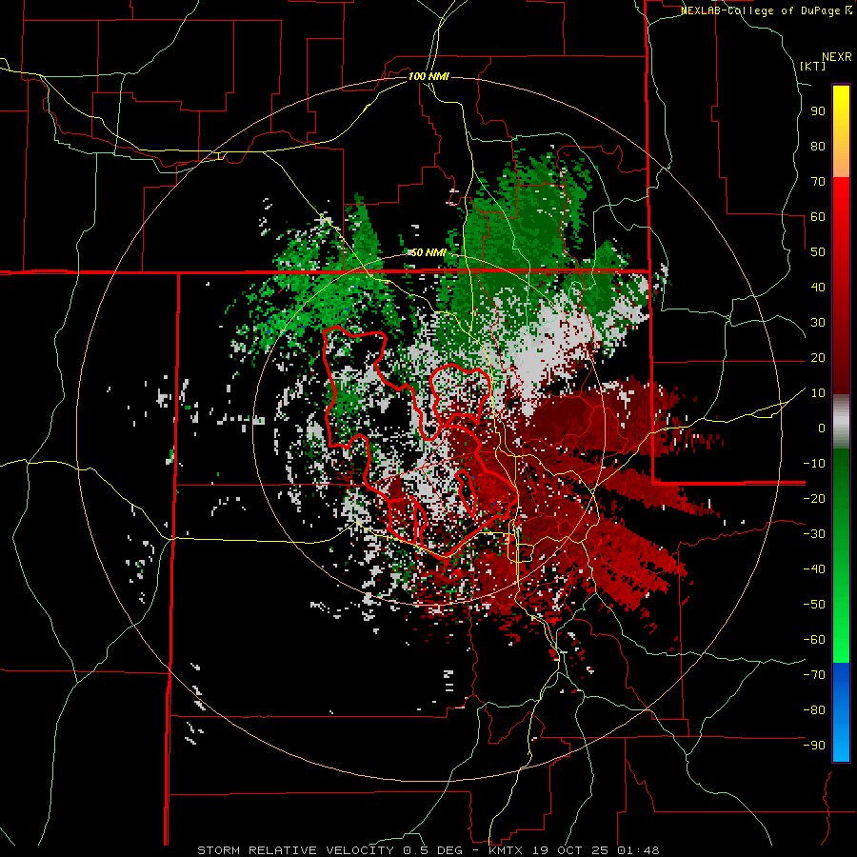Viewport: 857px width, 857px height.
Task: Click the -90 value on velocity scale
Action: (x=814, y=746)
